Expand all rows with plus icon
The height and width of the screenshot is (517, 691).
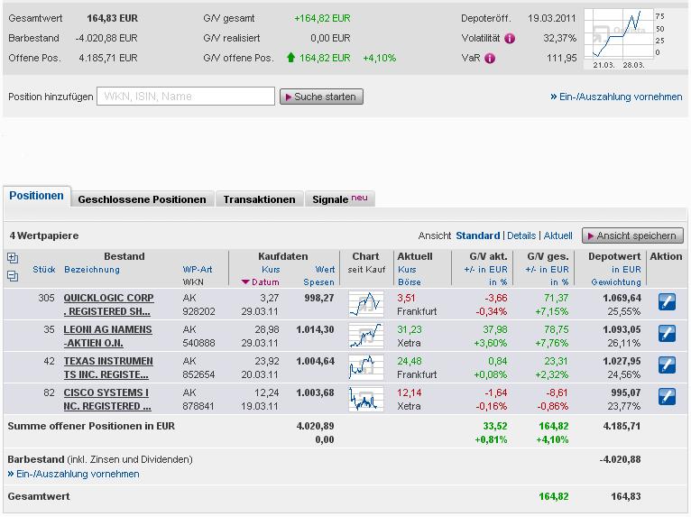(x=13, y=258)
